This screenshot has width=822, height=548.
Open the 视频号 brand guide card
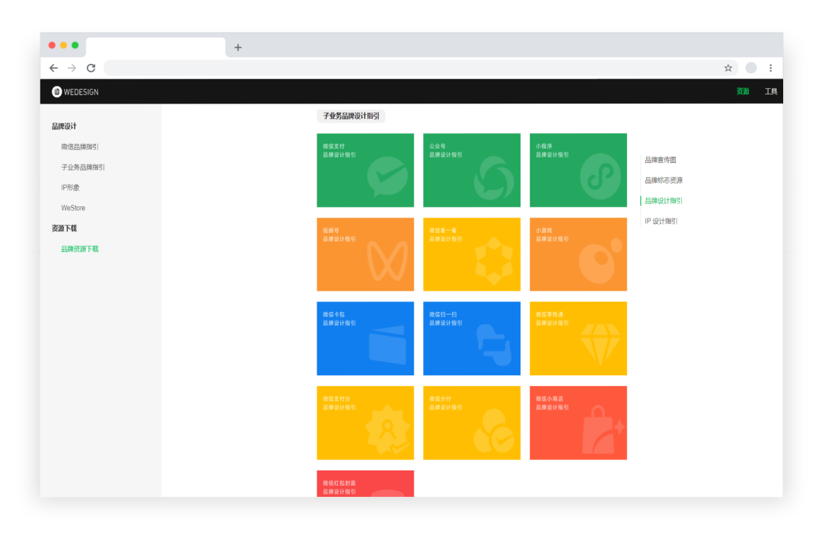pyautogui.click(x=365, y=254)
